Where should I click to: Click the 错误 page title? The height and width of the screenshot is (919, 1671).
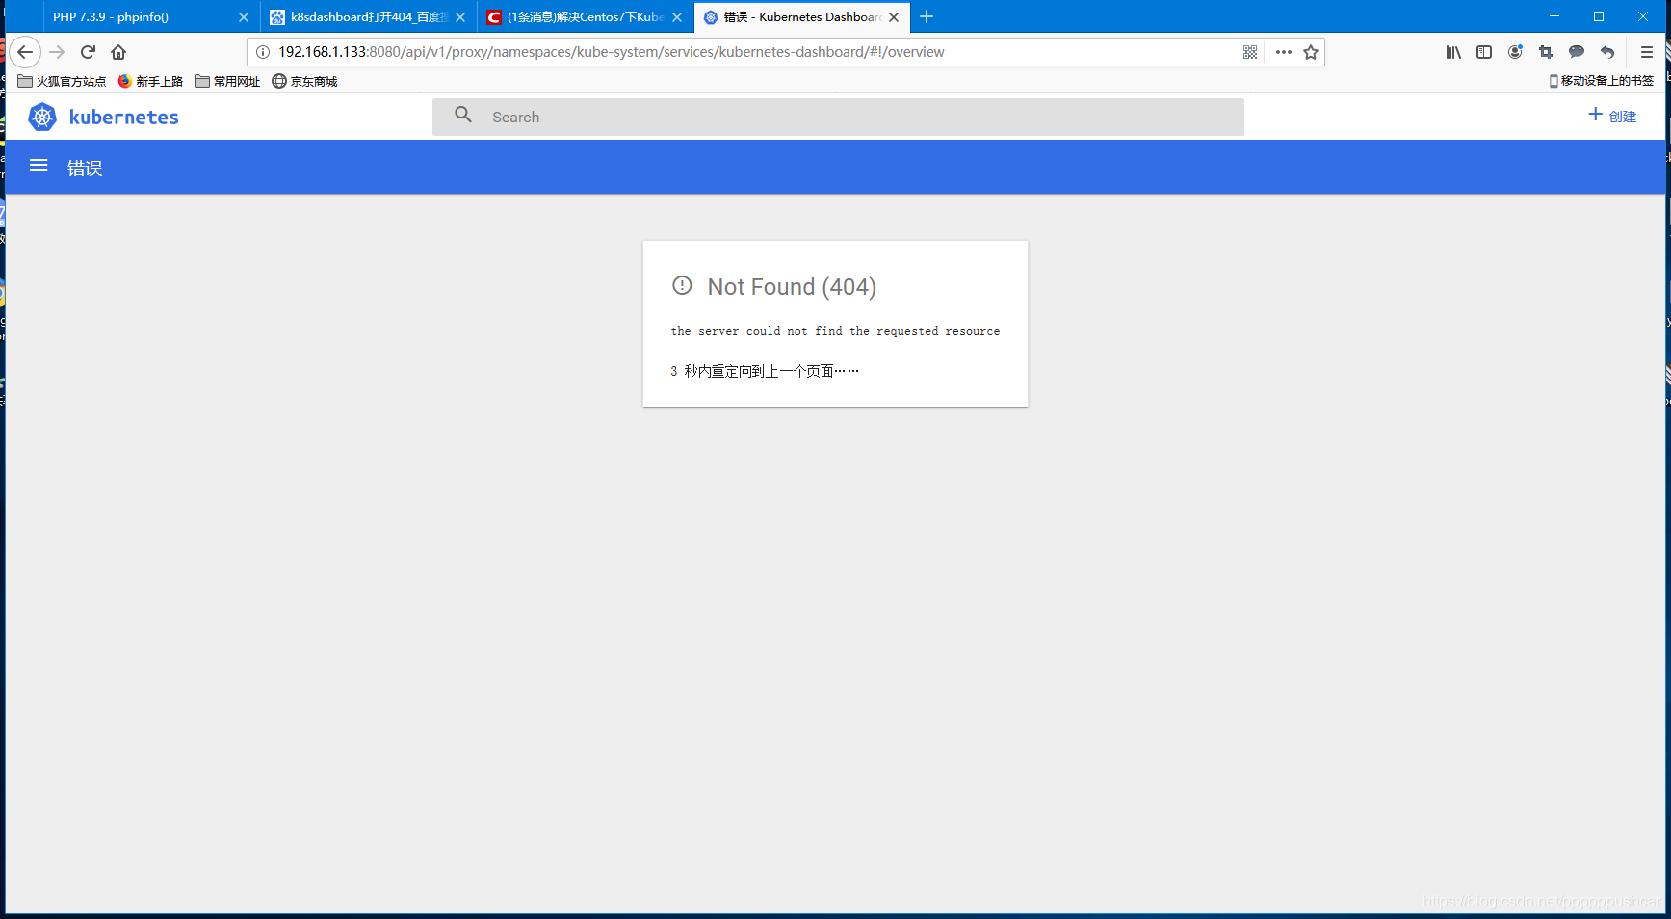tap(85, 169)
